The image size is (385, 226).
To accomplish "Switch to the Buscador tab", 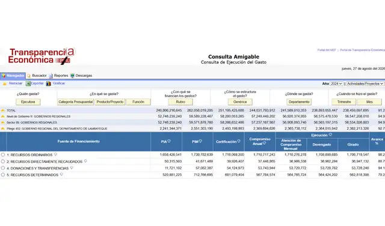I will click(37, 76).
